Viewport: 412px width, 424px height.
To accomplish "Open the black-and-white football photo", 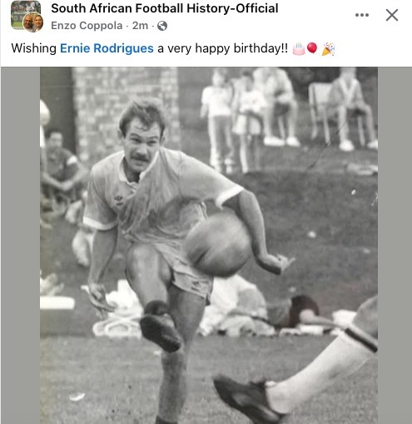I will pos(209,246).
